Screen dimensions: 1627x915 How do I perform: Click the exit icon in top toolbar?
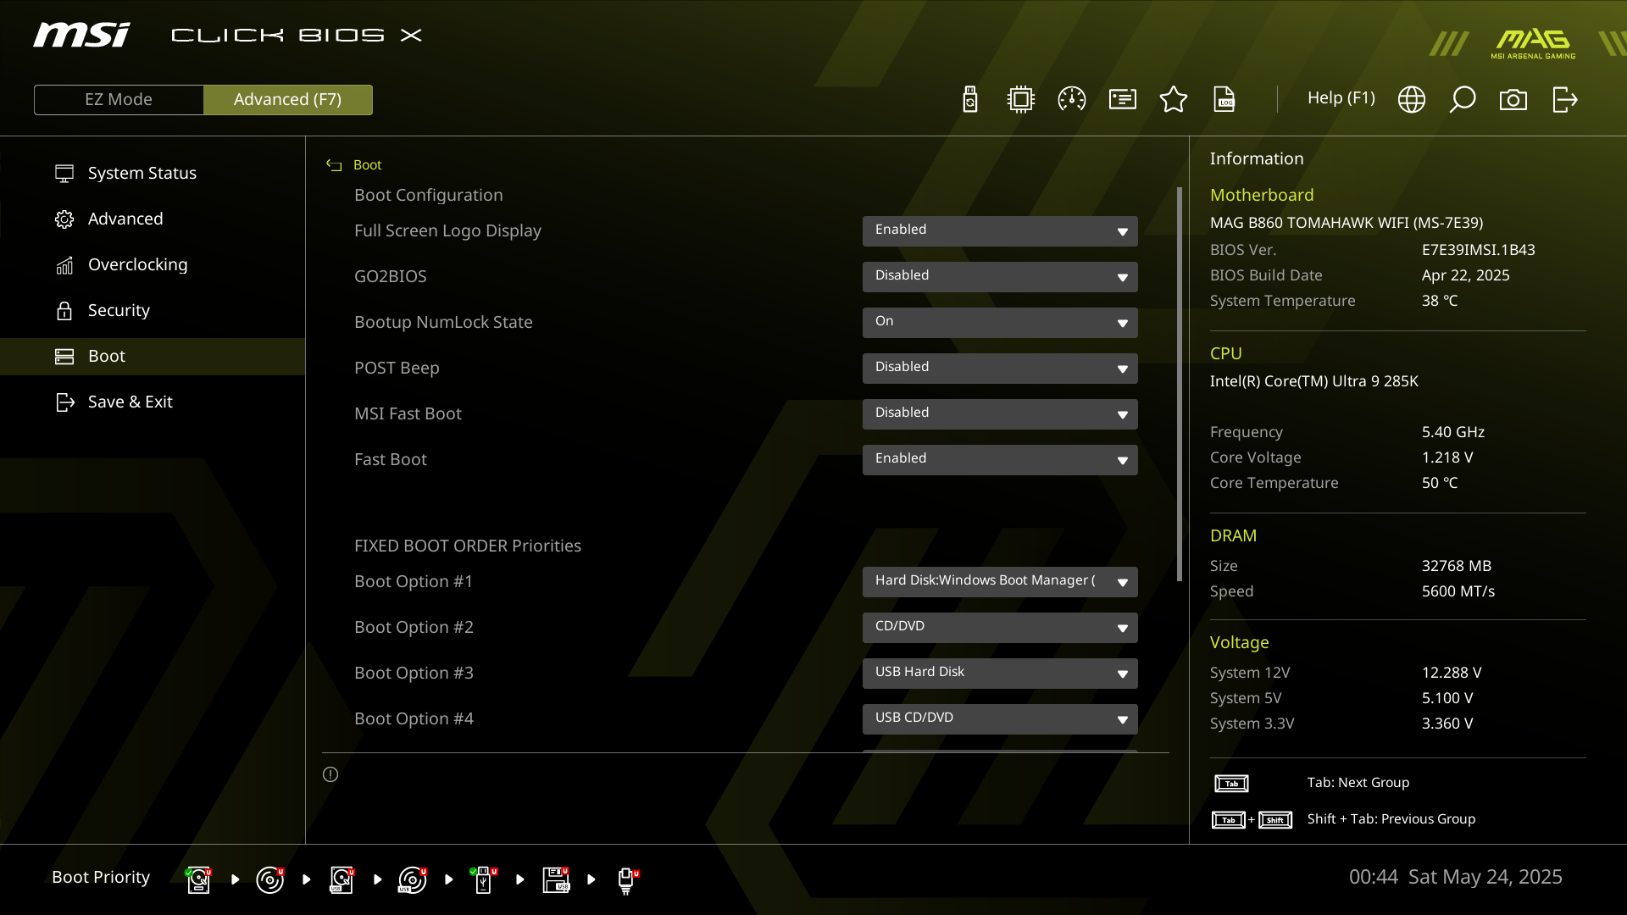(x=1564, y=99)
